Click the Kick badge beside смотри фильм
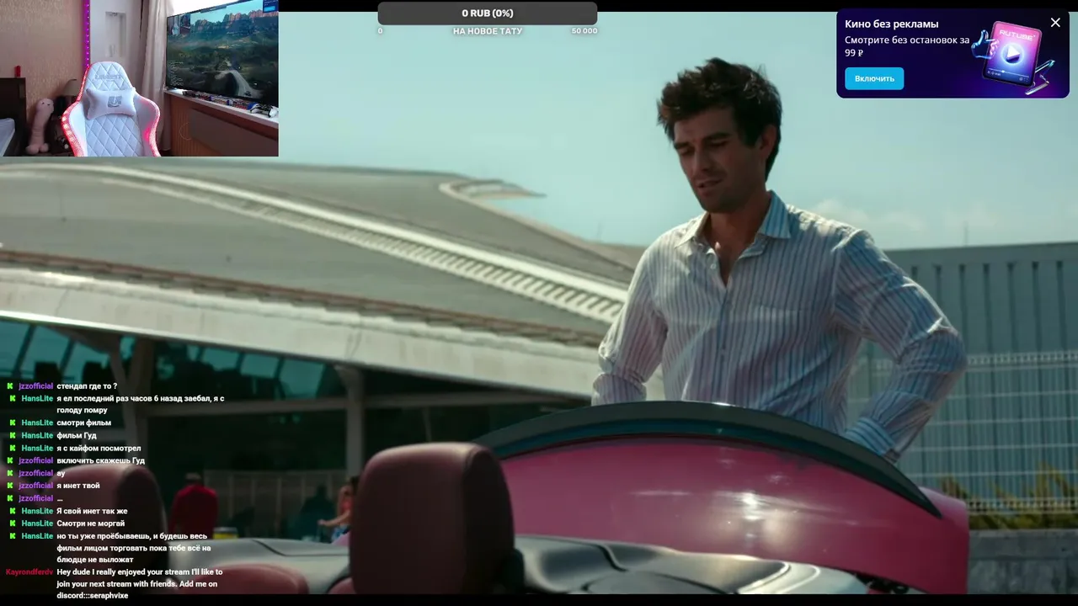This screenshot has height=606, width=1078. point(13,423)
